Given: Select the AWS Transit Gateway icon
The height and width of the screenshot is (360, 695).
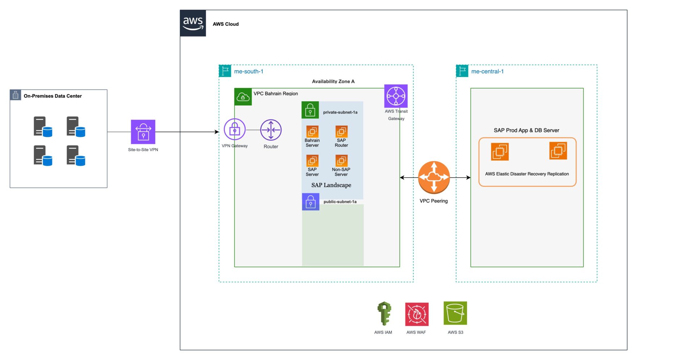Looking at the screenshot, I should click(x=396, y=96).
